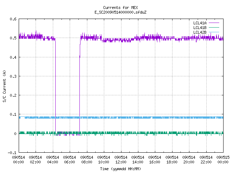Click the x-axis tick 090514 08:00
This screenshot has height=172, width=230.
click(x=87, y=160)
